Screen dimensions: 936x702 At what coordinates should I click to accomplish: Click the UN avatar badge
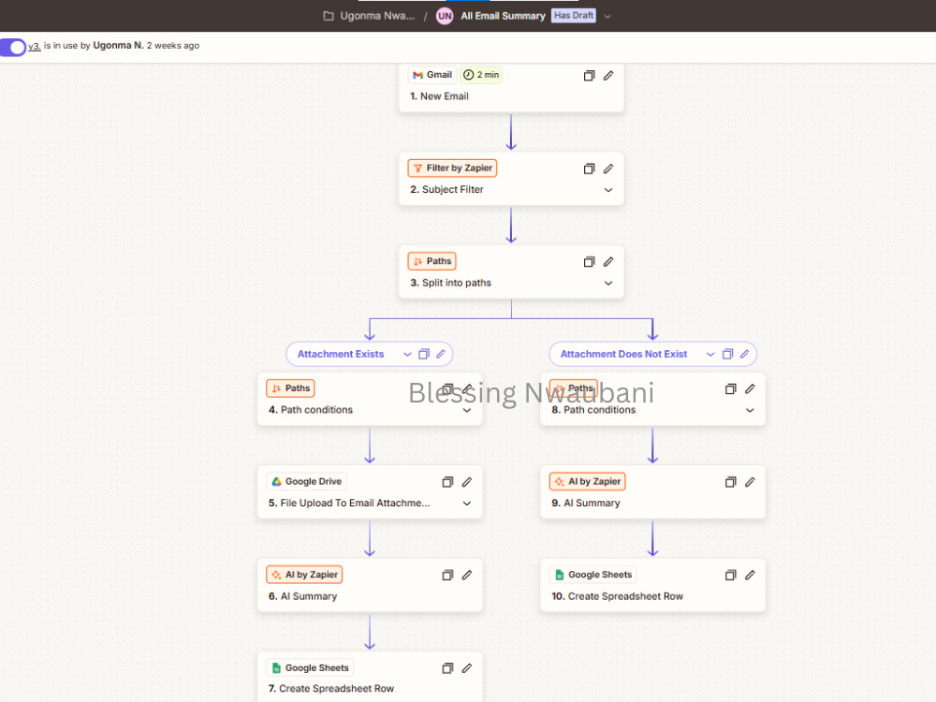coord(445,16)
